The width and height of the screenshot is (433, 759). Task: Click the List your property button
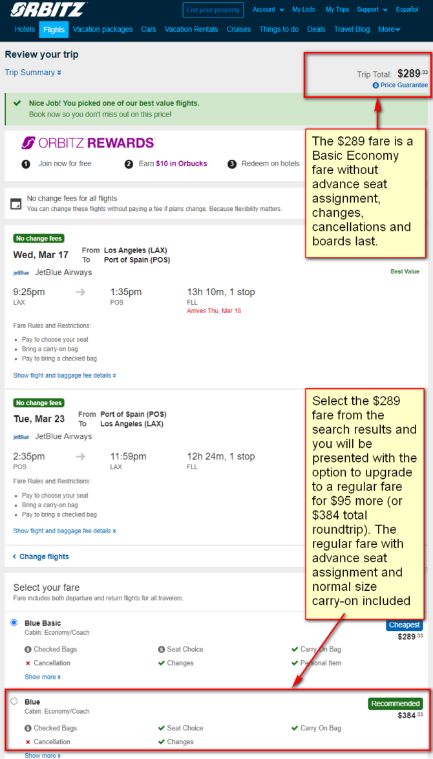213,10
